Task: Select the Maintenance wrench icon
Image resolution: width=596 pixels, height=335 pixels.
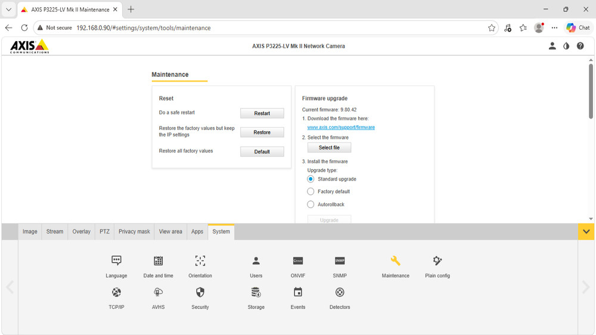Action: [x=395, y=261]
